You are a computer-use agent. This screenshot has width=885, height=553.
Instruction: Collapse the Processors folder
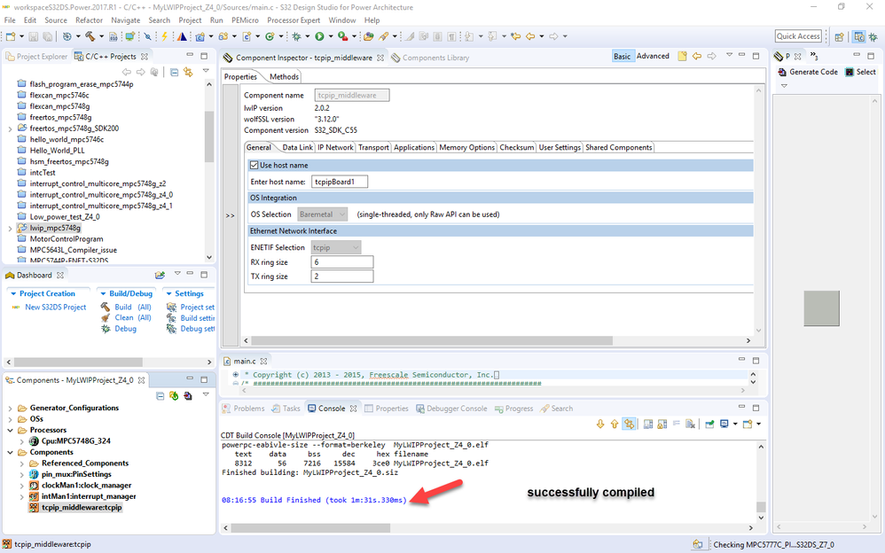coord(10,431)
